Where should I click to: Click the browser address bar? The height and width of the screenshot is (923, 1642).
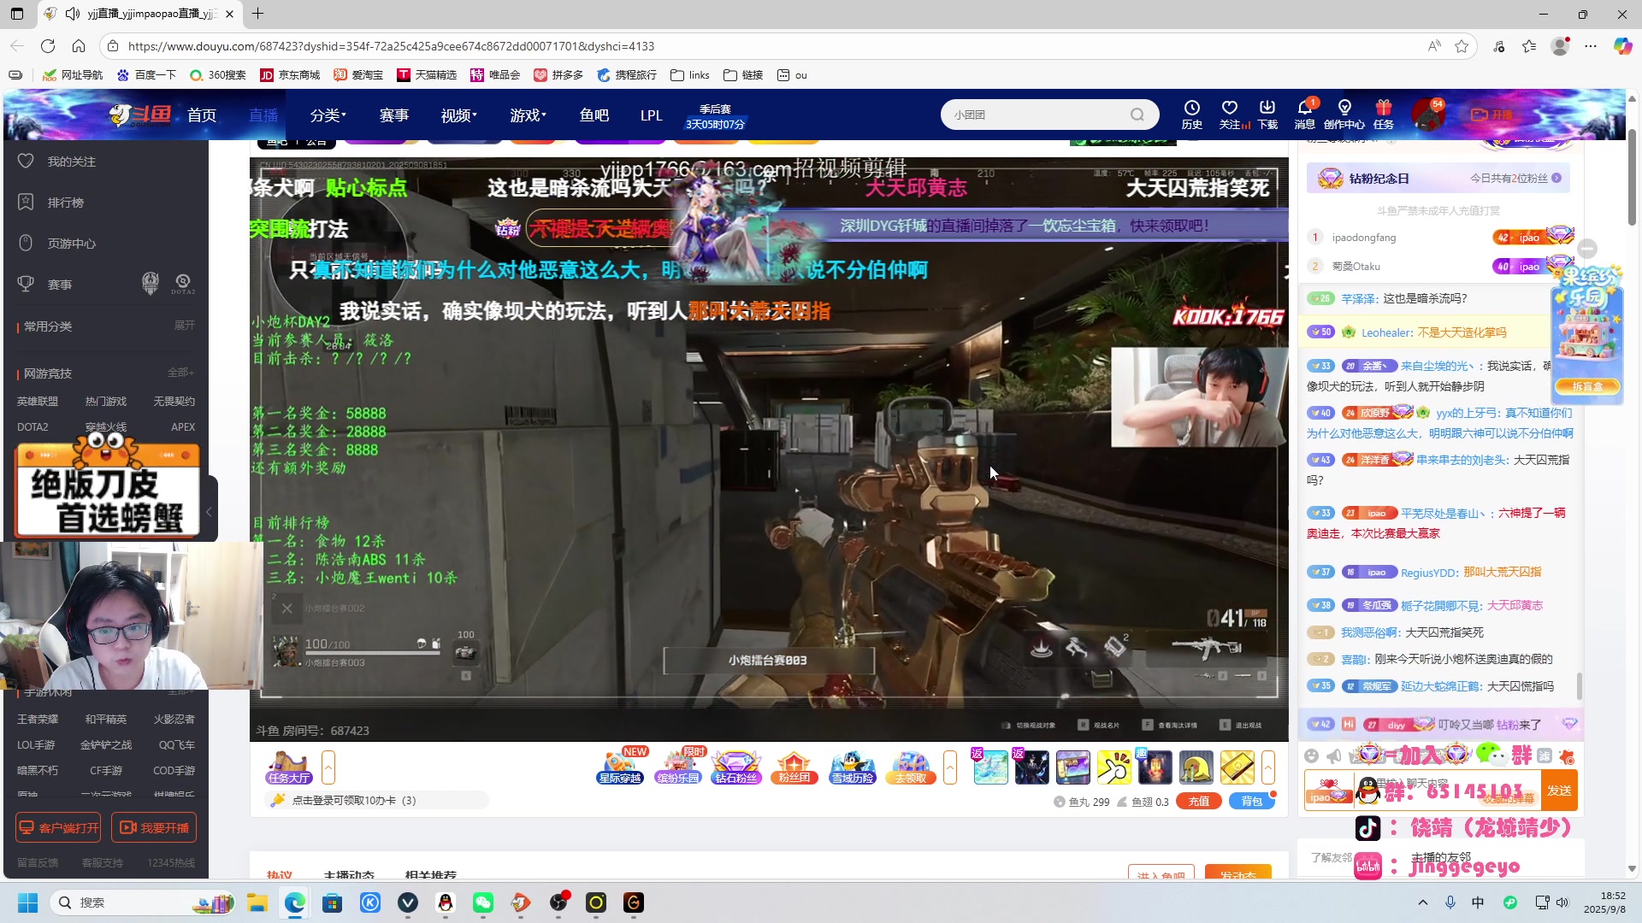click(x=770, y=46)
